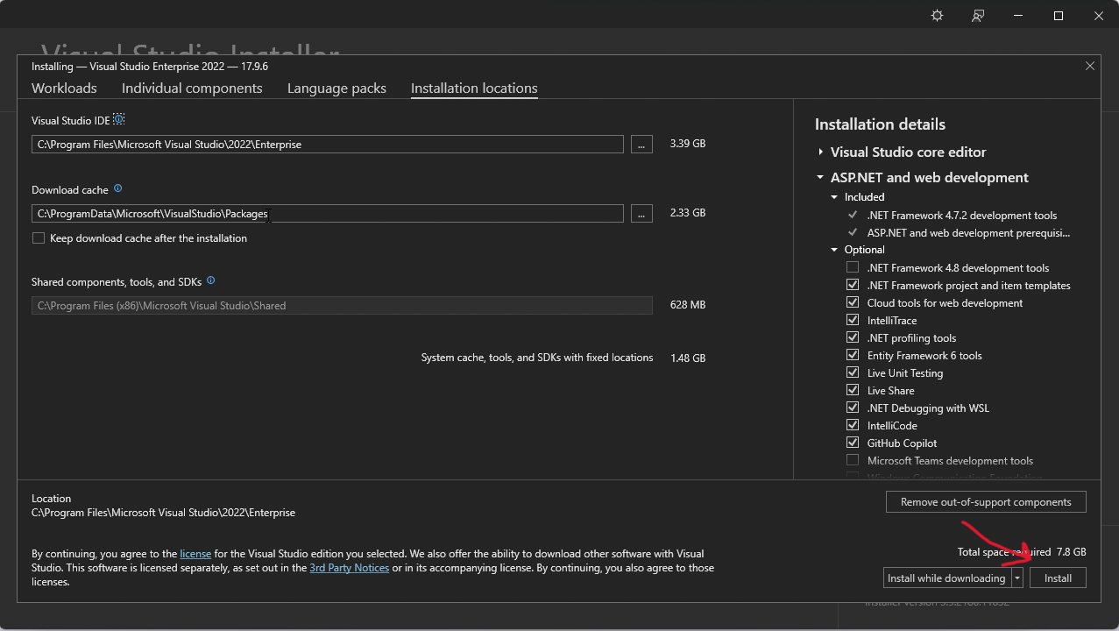
Task: Collapse the Optional components list
Action: pyautogui.click(x=835, y=250)
